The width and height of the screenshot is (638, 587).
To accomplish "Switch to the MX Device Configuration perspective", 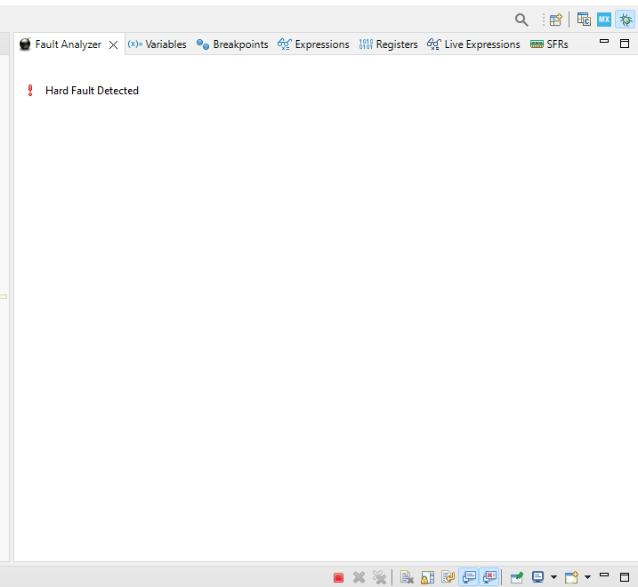I will point(604,19).
